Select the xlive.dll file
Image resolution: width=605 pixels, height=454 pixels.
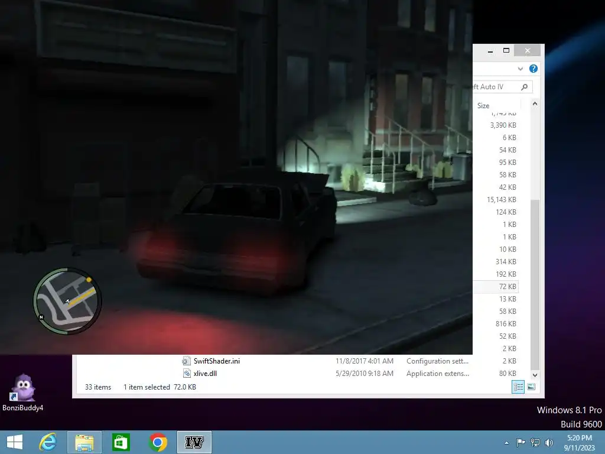(205, 374)
